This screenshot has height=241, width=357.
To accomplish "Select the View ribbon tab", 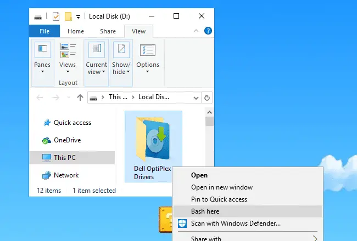I will 138,31.
